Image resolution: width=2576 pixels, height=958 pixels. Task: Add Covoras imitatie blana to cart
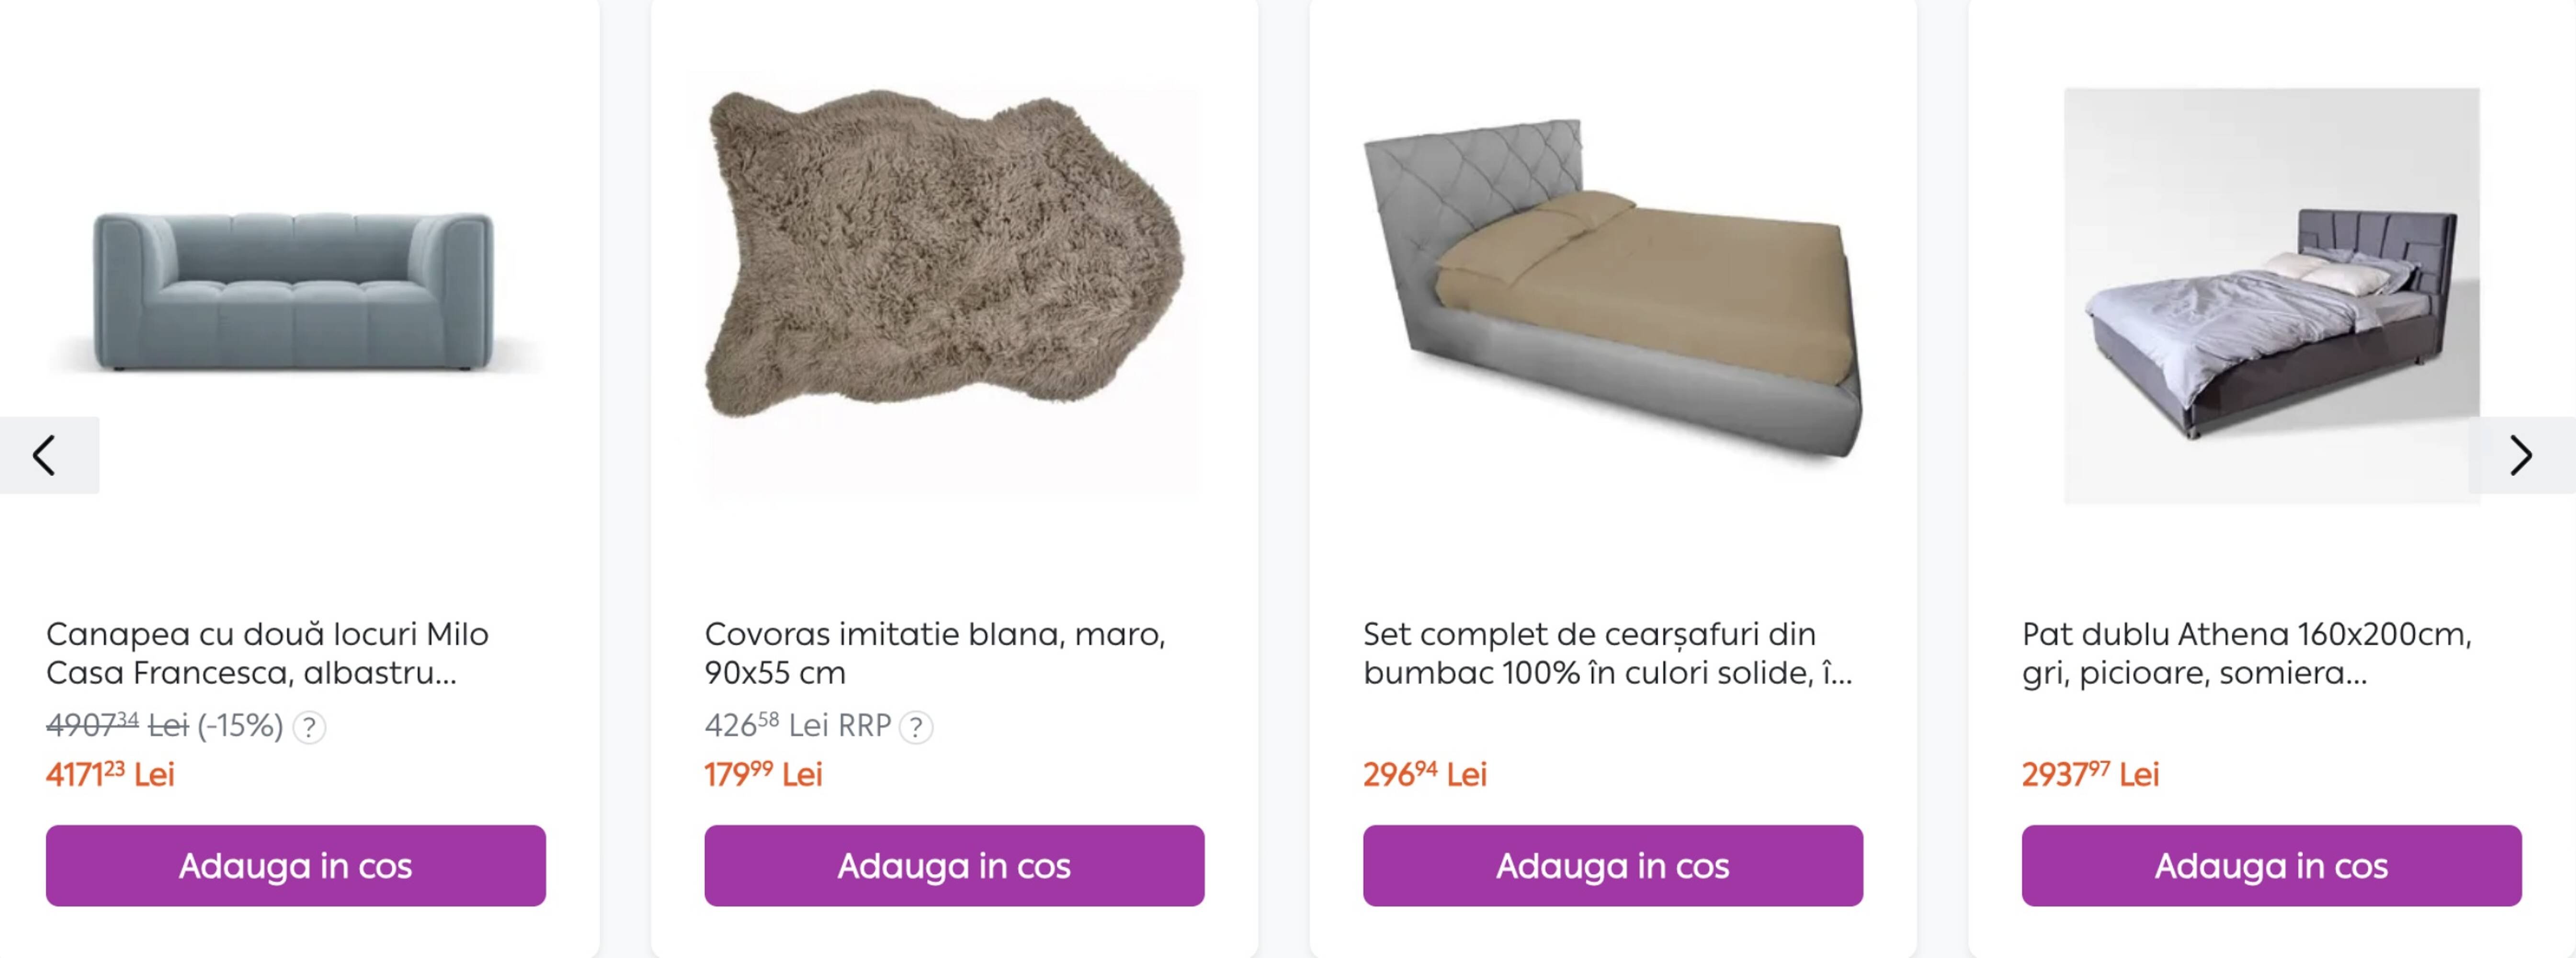955,866
